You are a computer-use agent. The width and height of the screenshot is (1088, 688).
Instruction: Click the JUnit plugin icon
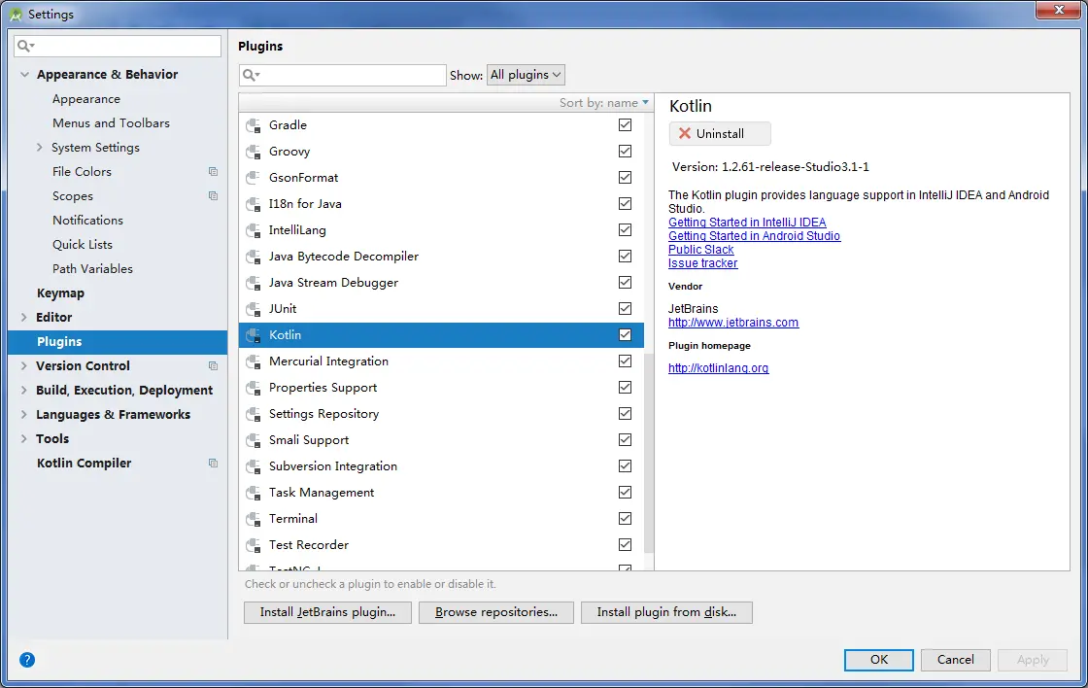coord(254,309)
